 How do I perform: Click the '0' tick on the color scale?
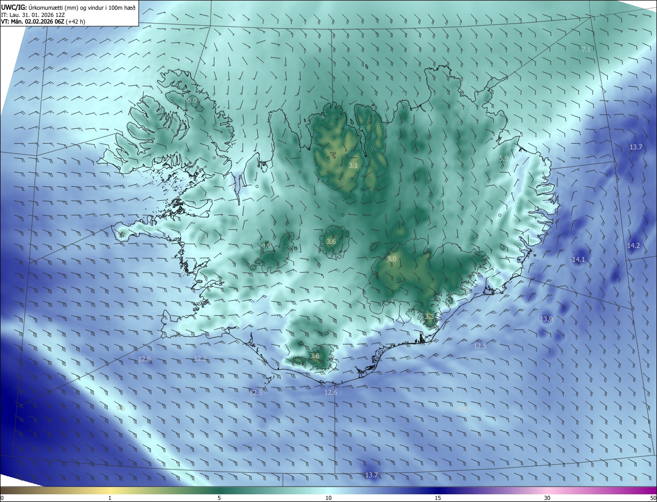click(x=2, y=498)
